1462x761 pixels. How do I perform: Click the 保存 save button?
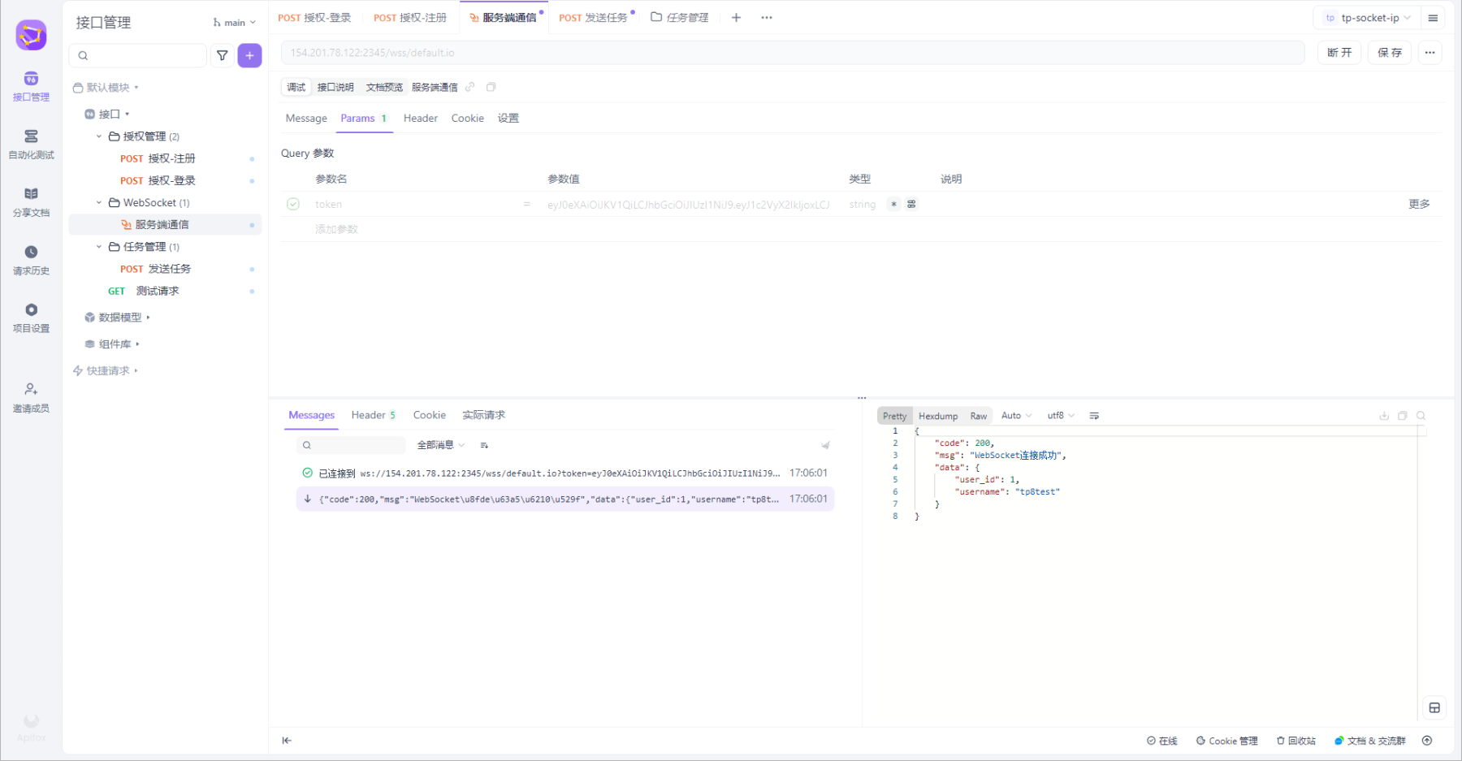coord(1389,53)
